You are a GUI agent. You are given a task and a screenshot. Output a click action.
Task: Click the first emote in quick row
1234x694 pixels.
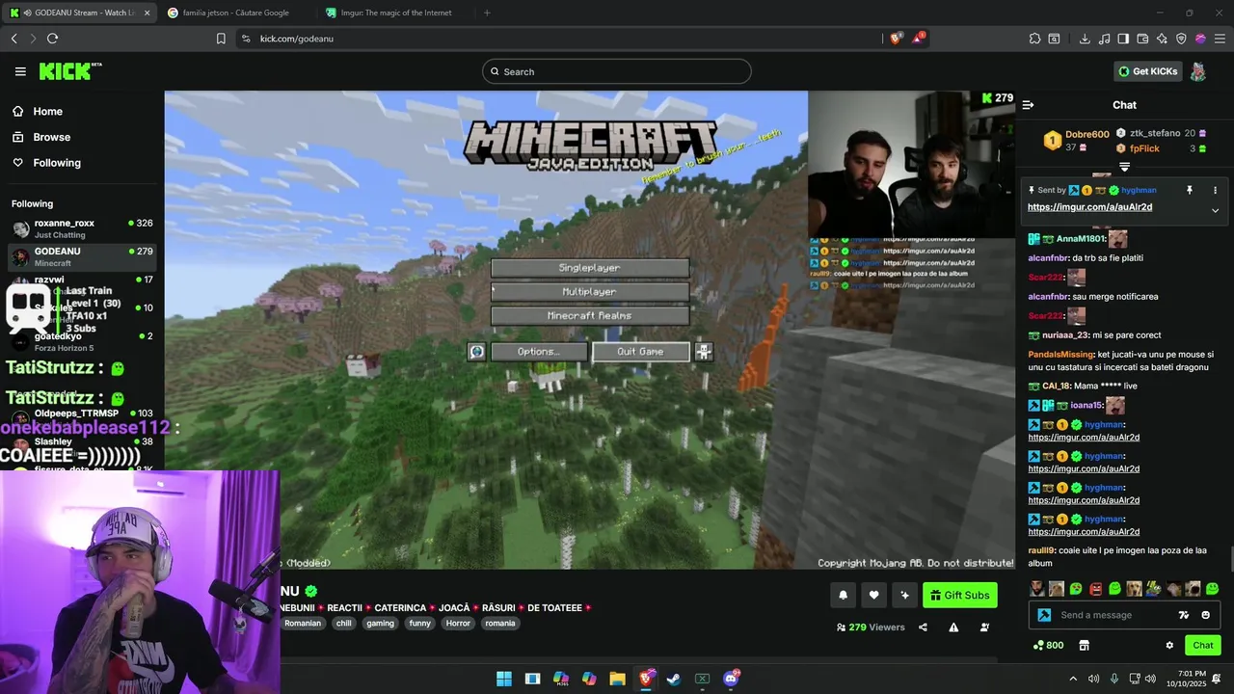(1036, 588)
